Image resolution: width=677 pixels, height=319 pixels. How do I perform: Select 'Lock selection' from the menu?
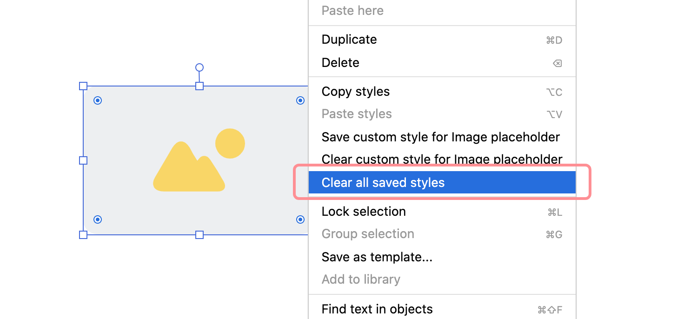click(x=364, y=211)
